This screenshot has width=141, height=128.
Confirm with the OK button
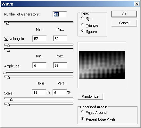coord(124,14)
